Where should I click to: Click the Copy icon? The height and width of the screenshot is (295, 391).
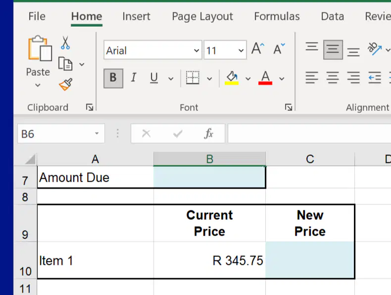tap(65, 64)
